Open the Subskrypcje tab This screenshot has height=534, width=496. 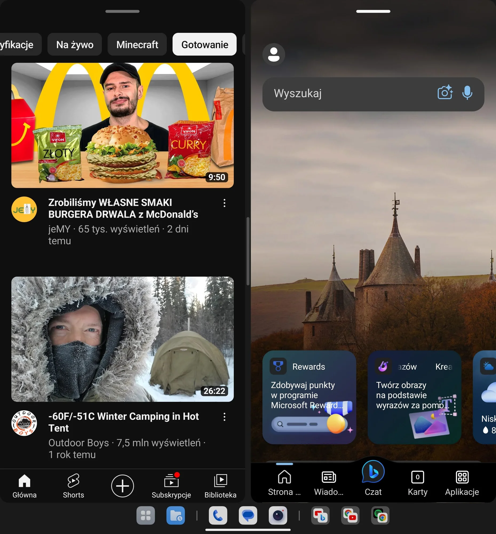171,486
